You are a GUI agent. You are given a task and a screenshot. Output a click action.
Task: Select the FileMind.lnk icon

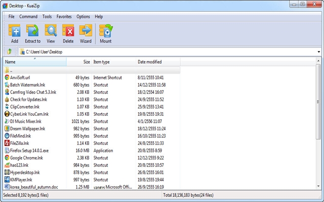[x=7, y=136]
